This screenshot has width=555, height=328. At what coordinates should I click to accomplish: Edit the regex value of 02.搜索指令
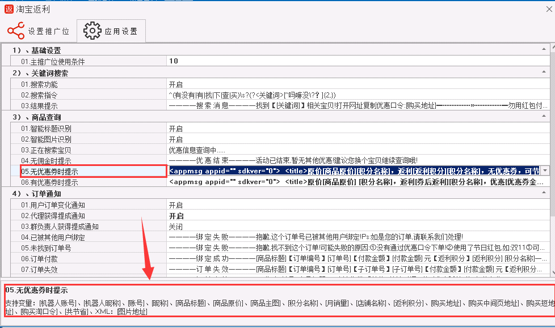pos(358,95)
